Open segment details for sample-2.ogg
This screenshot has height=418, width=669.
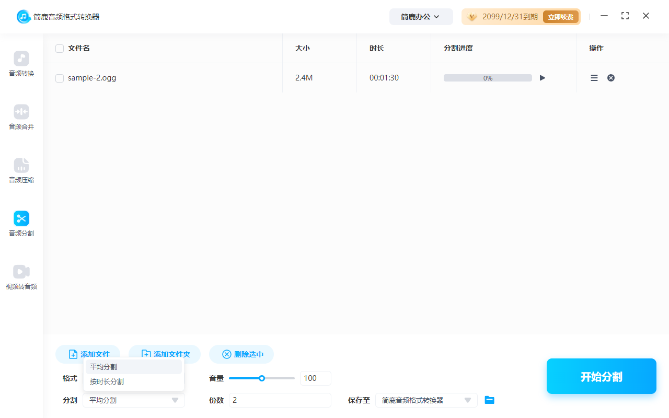[x=594, y=77]
